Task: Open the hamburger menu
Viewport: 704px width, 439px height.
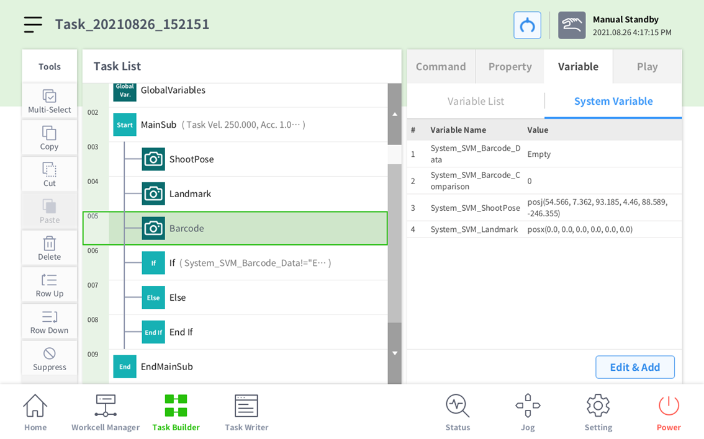Action: tap(33, 24)
